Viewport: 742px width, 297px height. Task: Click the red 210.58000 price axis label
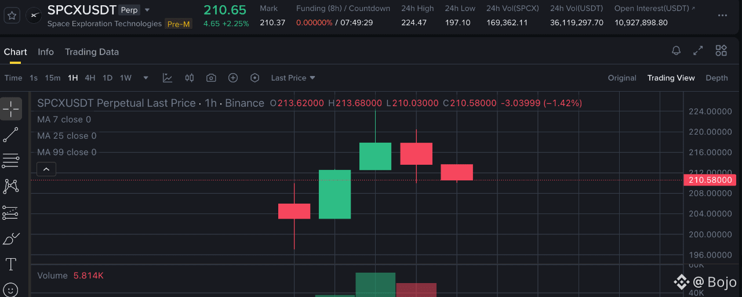coord(710,180)
